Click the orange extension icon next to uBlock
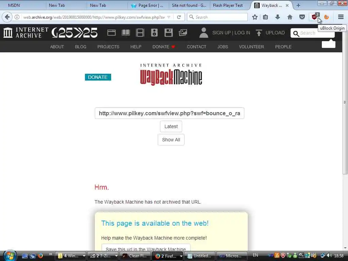 327,17
